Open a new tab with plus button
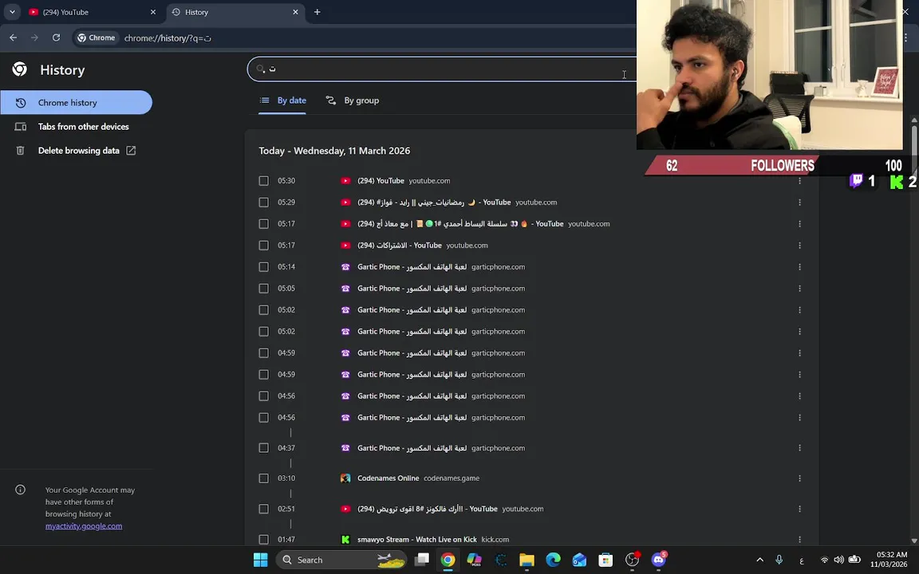Image resolution: width=919 pixels, height=574 pixels. (x=317, y=12)
